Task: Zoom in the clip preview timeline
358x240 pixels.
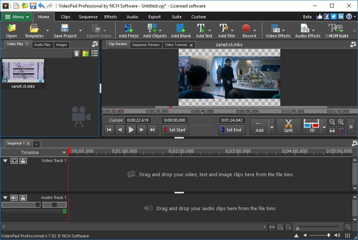Action: click(x=341, y=122)
